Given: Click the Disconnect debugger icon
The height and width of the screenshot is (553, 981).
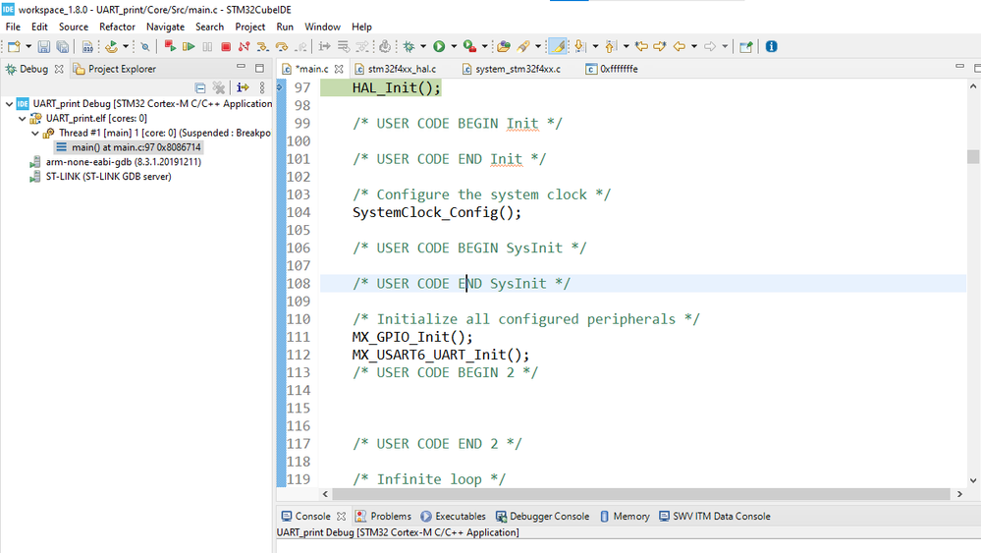Looking at the screenshot, I should point(244,46).
